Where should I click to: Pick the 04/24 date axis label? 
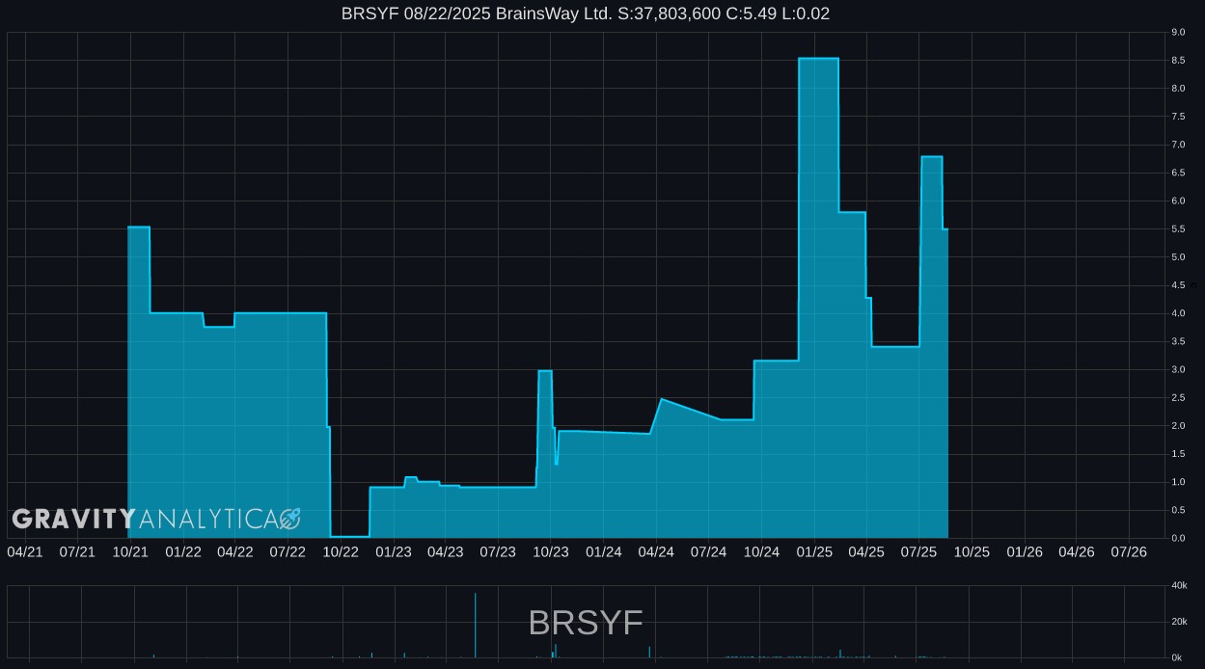click(x=656, y=551)
